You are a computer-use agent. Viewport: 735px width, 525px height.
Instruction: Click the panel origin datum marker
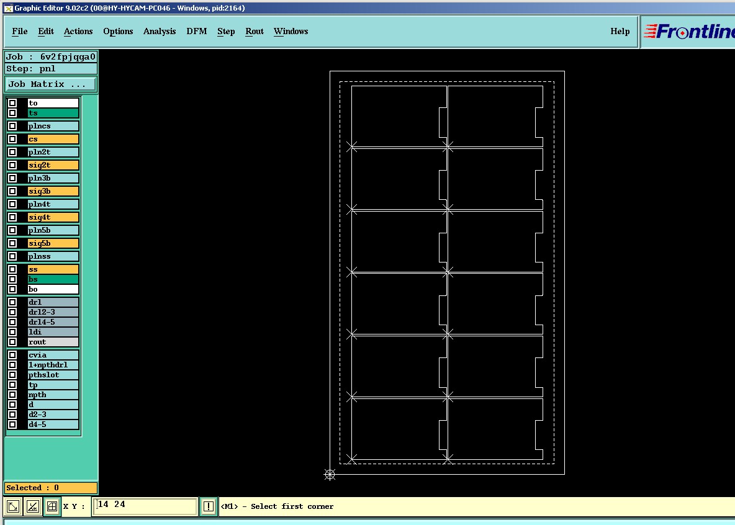pos(330,475)
